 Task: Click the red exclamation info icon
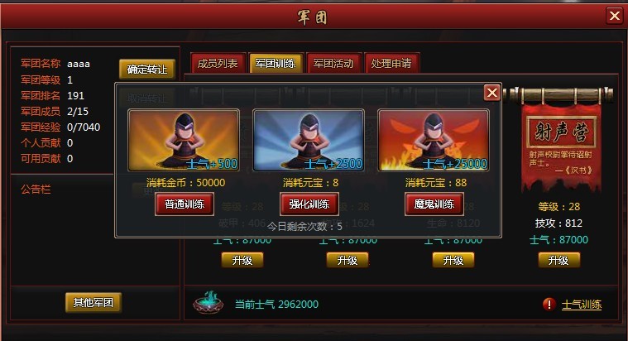(549, 304)
